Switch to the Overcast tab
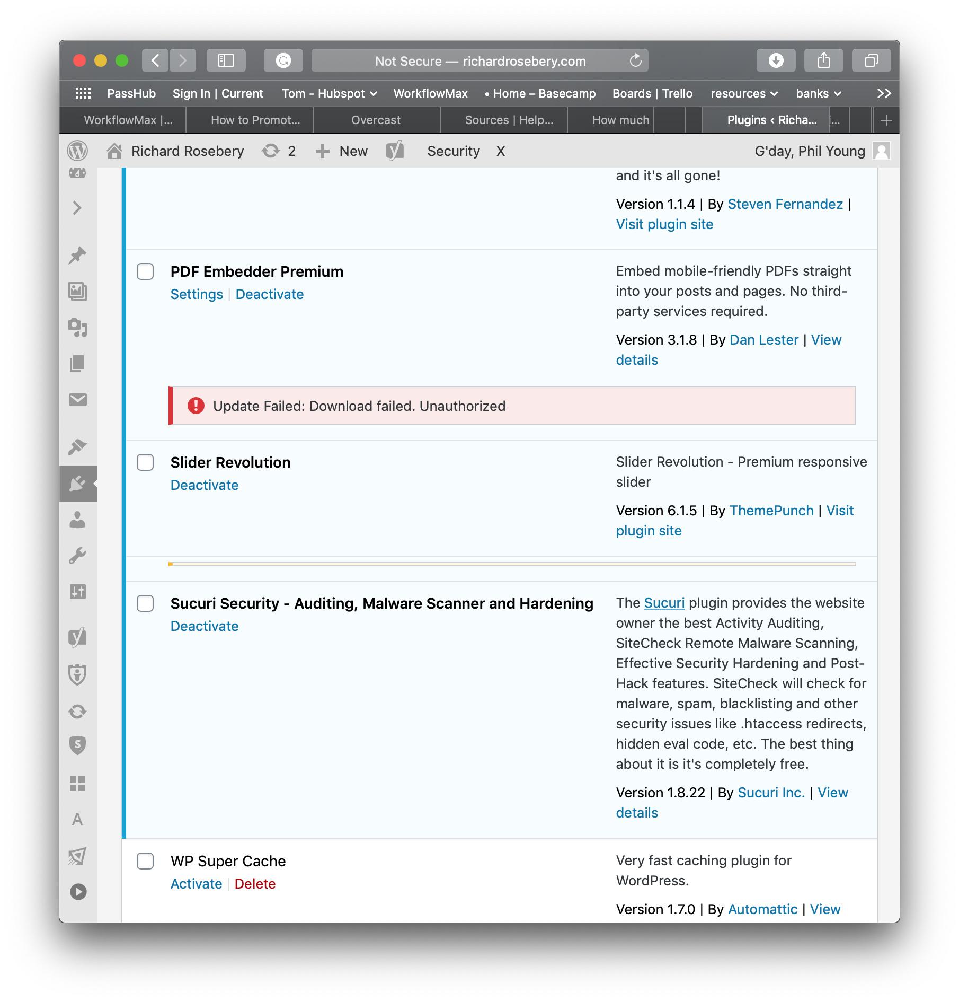 pos(376,120)
